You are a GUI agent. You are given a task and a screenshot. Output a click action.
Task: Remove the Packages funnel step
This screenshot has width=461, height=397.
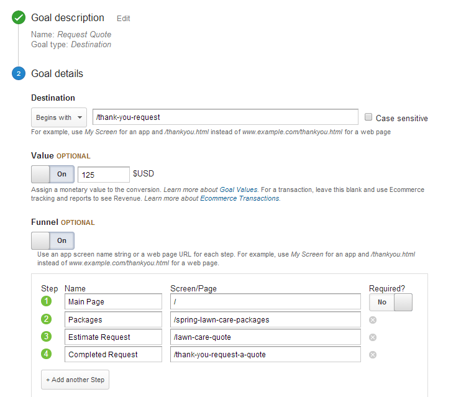(x=373, y=320)
